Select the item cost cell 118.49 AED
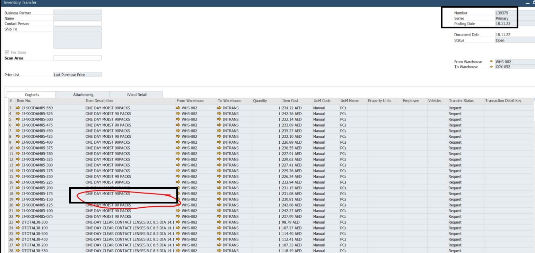Viewport: 535px width, 253px height. [x=296, y=251]
